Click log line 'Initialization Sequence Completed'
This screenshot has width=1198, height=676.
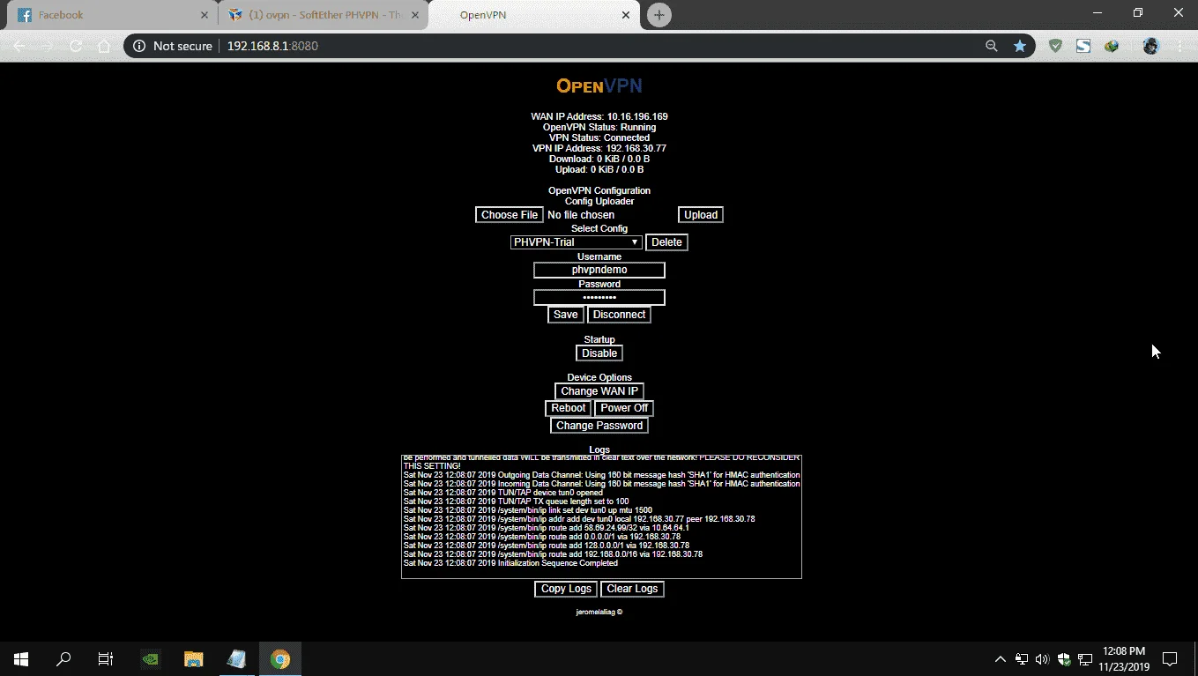point(510,563)
